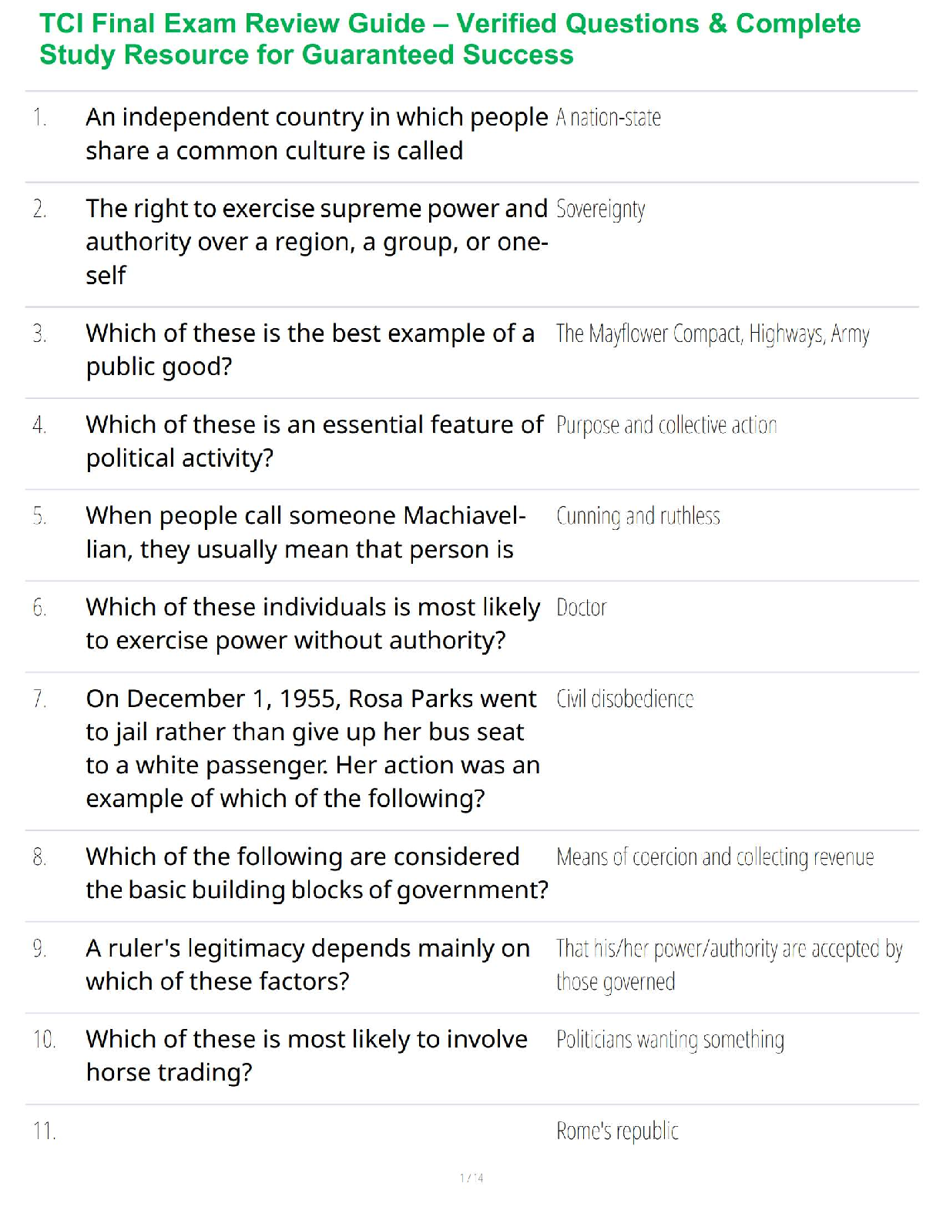Click the question about a public good

[310, 350]
